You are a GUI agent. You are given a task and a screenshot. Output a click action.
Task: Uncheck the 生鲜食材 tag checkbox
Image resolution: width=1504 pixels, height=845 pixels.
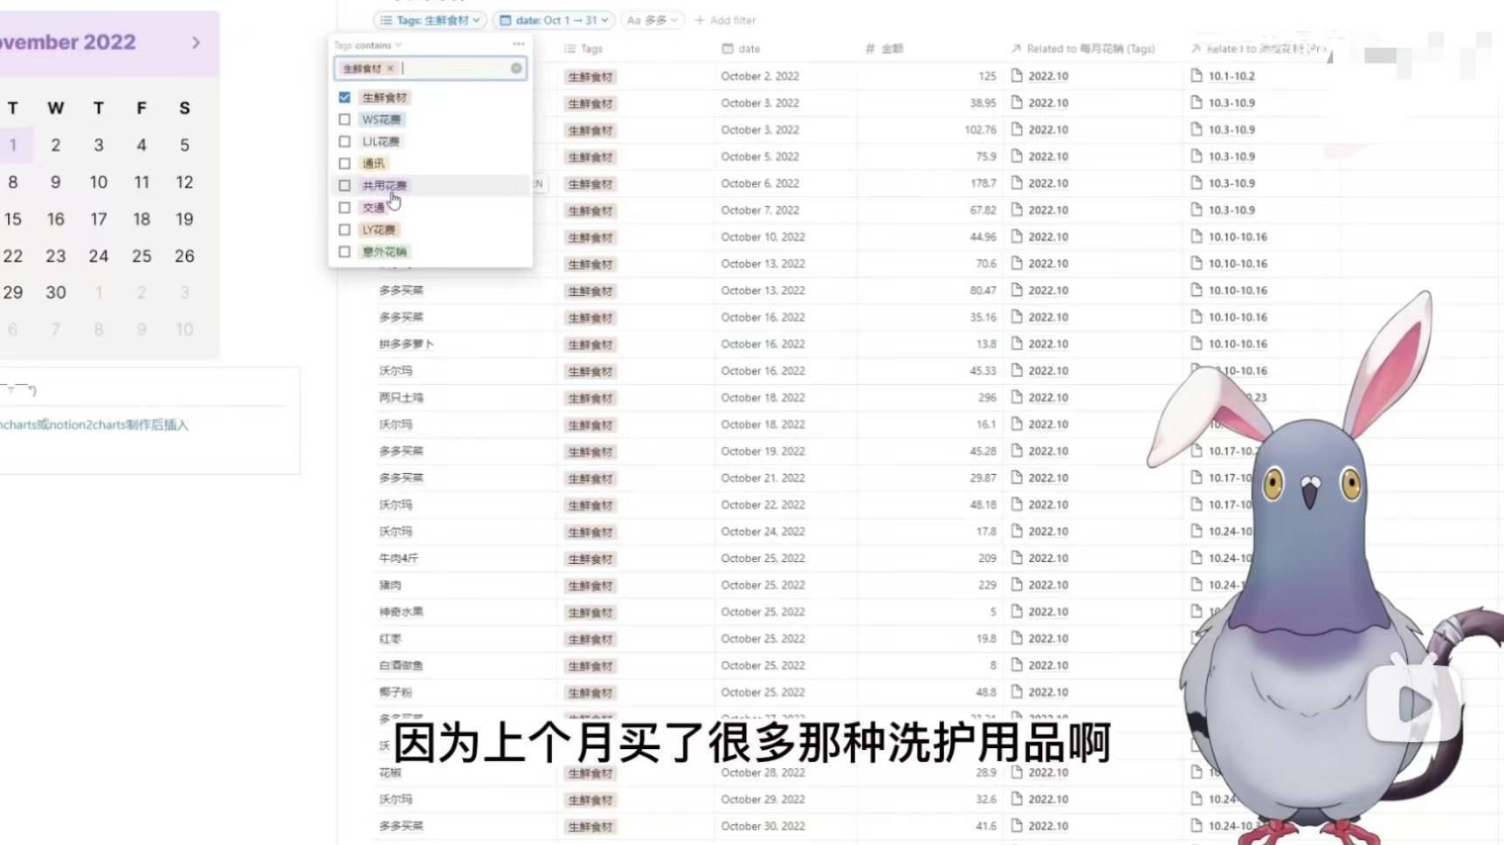point(344,97)
